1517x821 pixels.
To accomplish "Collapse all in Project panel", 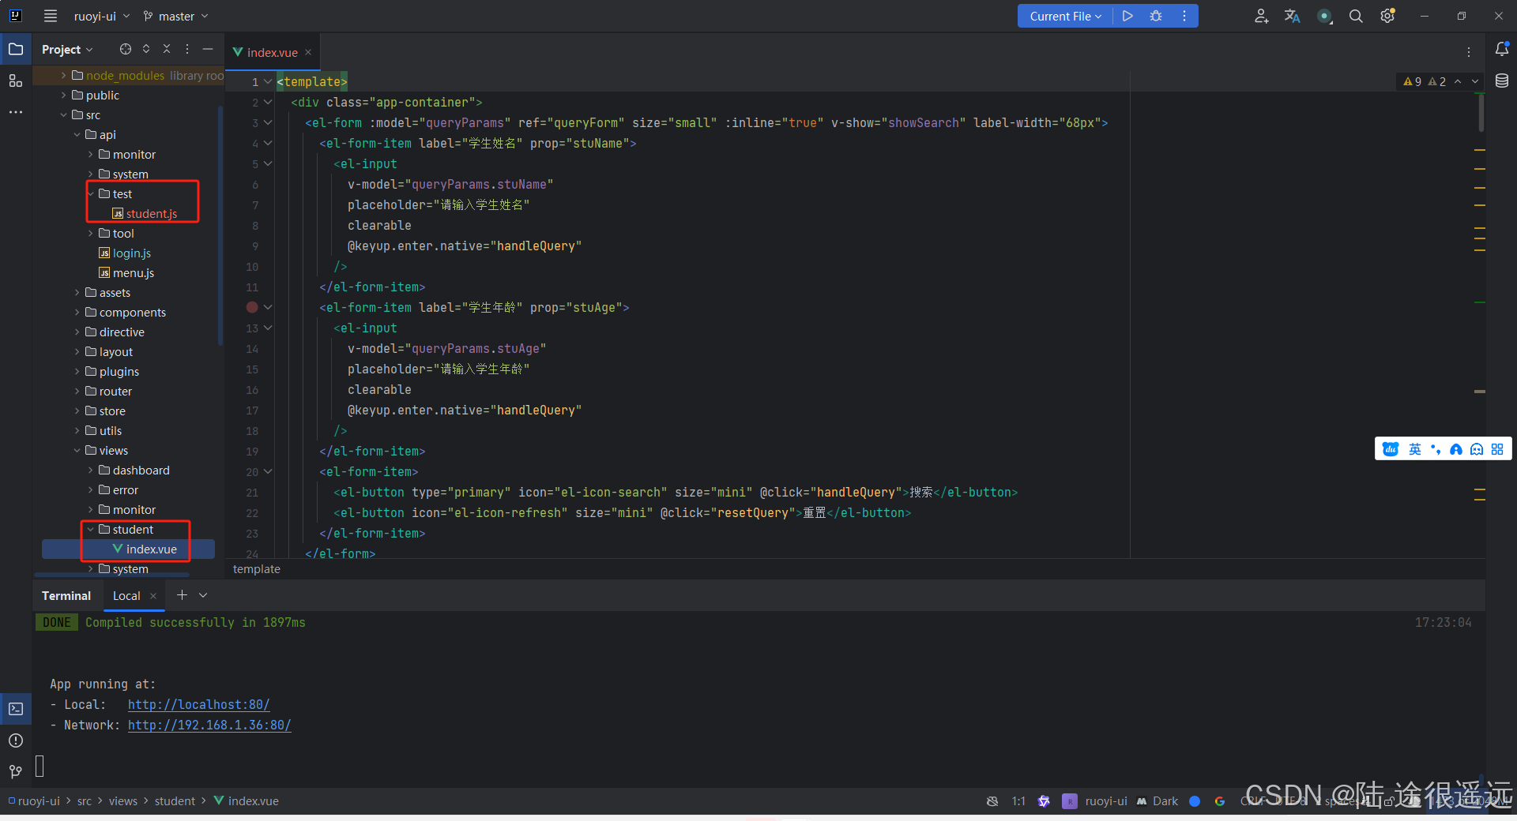I will (x=167, y=49).
